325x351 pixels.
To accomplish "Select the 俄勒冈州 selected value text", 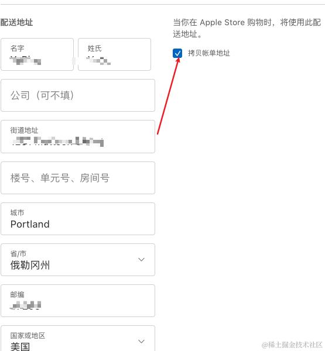I will 30,265.
